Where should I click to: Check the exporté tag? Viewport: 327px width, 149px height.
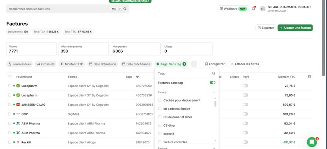click(160, 134)
